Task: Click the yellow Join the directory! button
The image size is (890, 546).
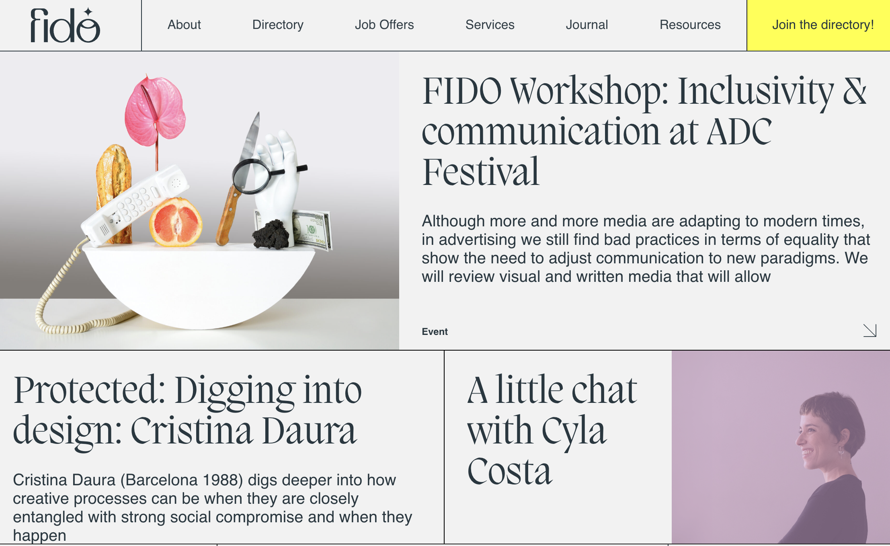Action: click(x=818, y=25)
